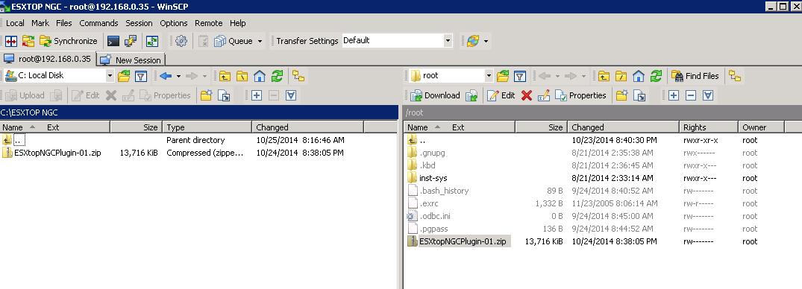Select remote file ESXtopNGCPlugin-01.zip
The width and height of the screenshot is (802, 289).
coord(463,241)
